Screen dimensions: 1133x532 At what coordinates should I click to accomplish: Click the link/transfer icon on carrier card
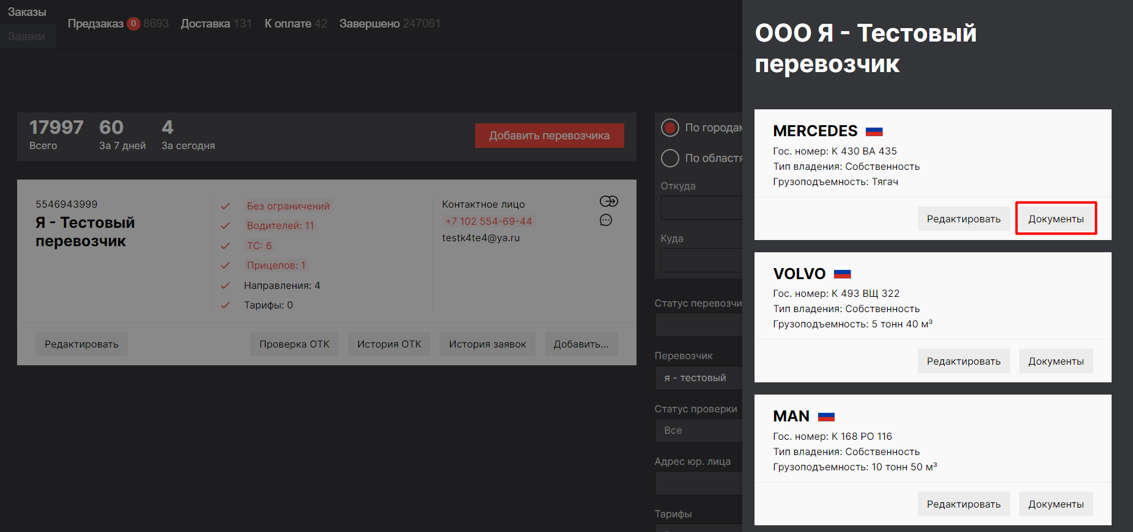[609, 201]
